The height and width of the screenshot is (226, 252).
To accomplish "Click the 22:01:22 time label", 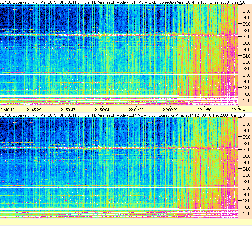I will coord(136,110).
